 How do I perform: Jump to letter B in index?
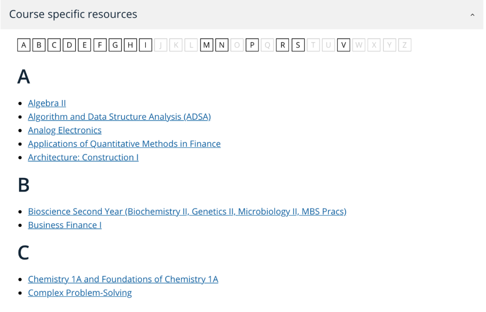coord(39,45)
